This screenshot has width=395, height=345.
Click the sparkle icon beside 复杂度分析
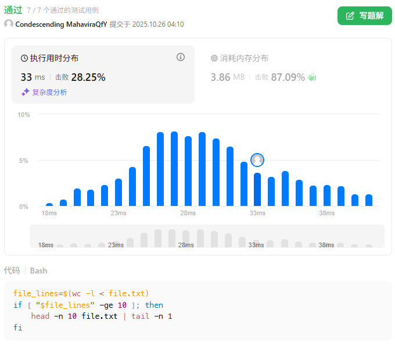coord(25,92)
